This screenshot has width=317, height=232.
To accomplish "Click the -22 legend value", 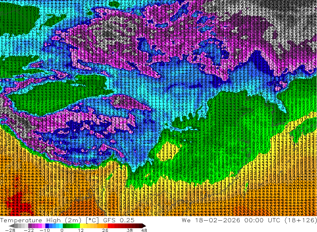I will (x=29, y=230).
